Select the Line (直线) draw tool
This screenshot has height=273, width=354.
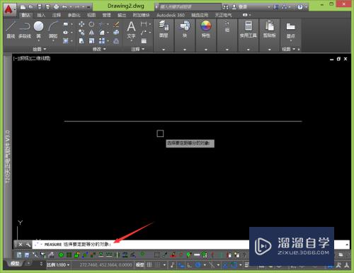pyautogui.click(x=11, y=30)
